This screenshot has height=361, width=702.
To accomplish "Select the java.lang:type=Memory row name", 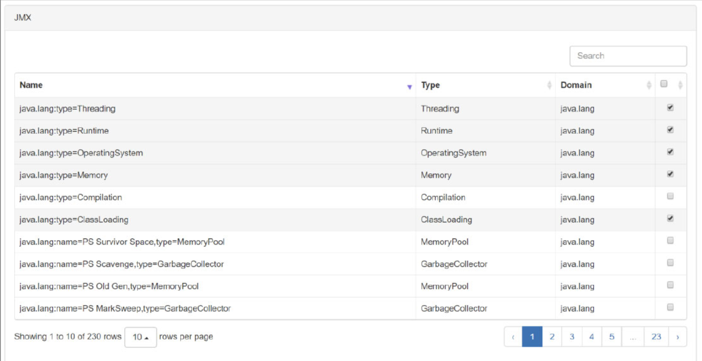I will pos(64,175).
